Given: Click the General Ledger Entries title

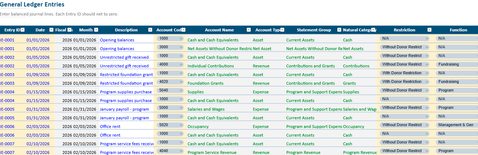Looking at the screenshot, I should click(32, 5).
